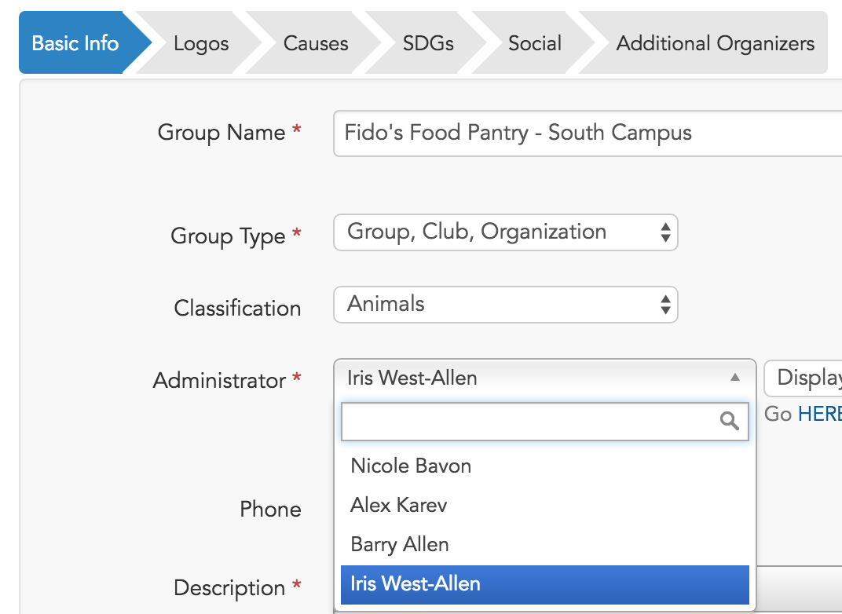
Task: Click the Administrator select box showing Iris West-Allen
Action: pos(544,378)
